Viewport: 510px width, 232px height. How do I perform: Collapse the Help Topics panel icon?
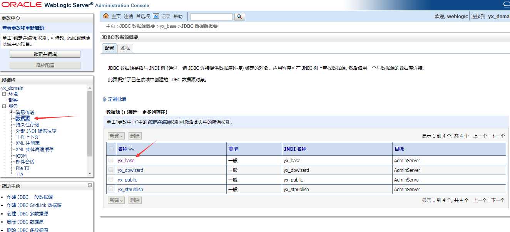tap(90, 185)
